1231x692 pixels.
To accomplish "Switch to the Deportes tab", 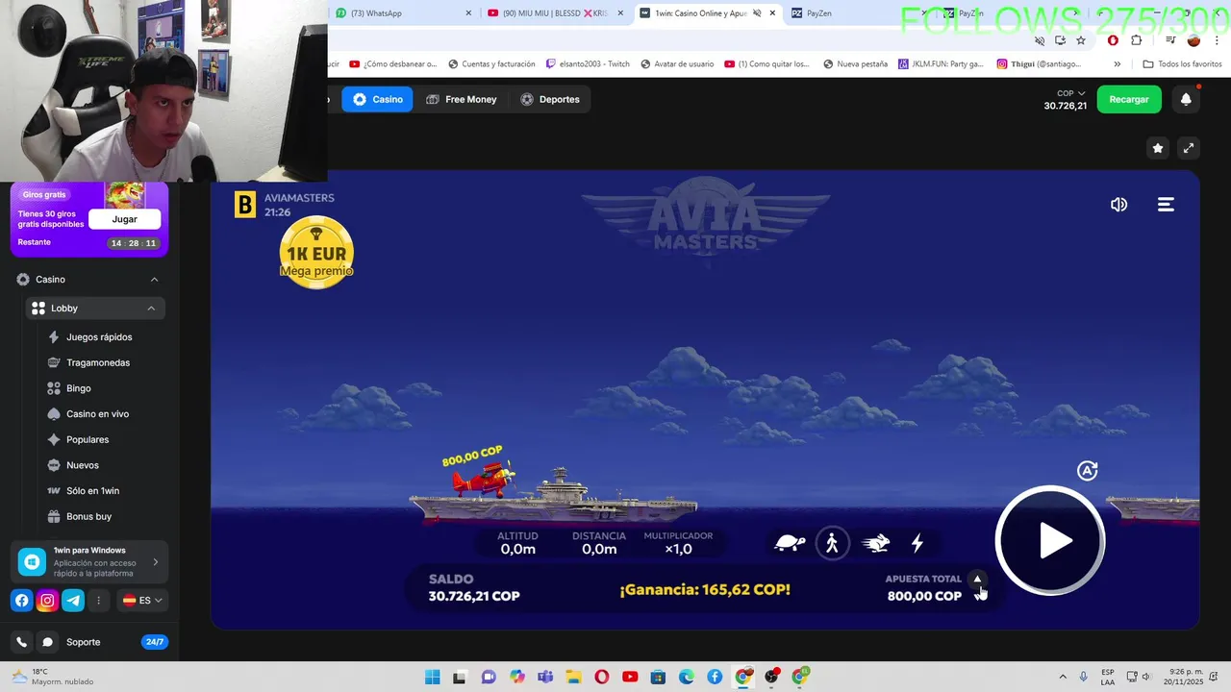I will (x=550, y=99).
